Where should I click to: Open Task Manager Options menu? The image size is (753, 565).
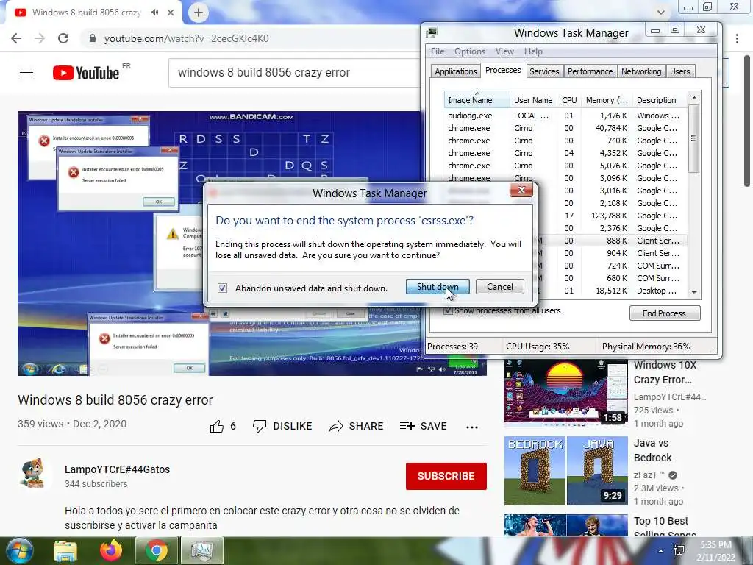[x=470, y=51]
